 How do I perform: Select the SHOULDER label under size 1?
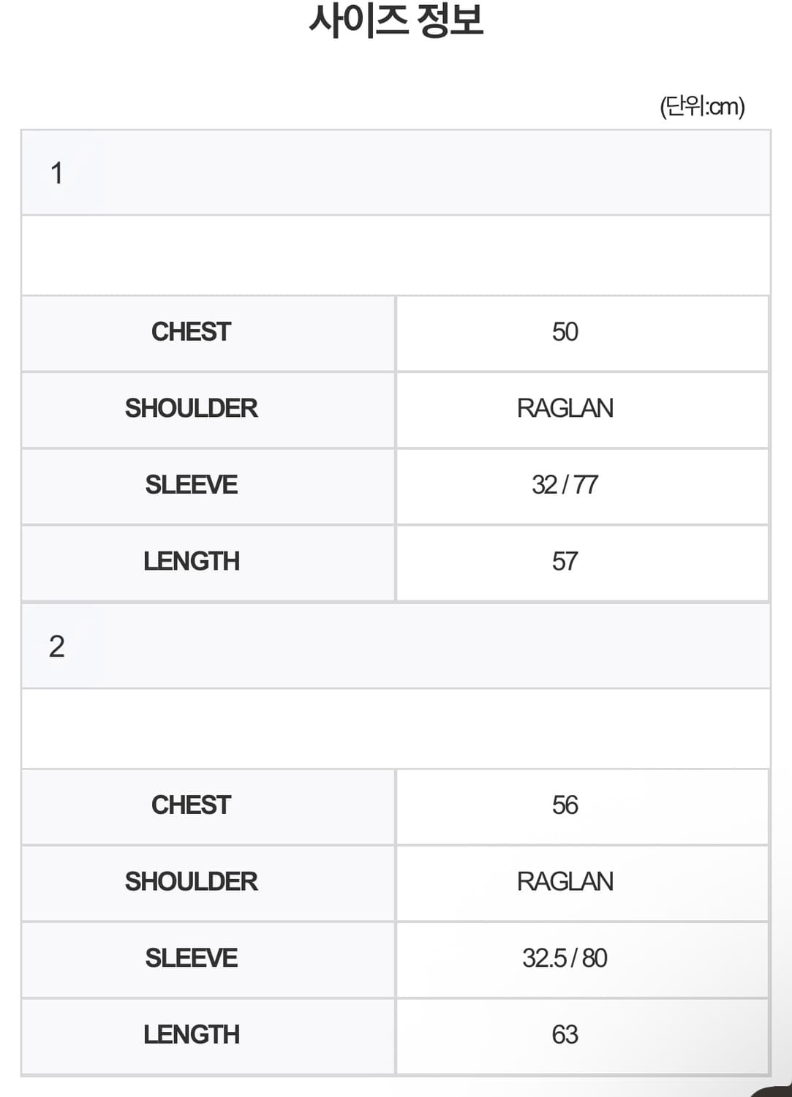(192, 408)
